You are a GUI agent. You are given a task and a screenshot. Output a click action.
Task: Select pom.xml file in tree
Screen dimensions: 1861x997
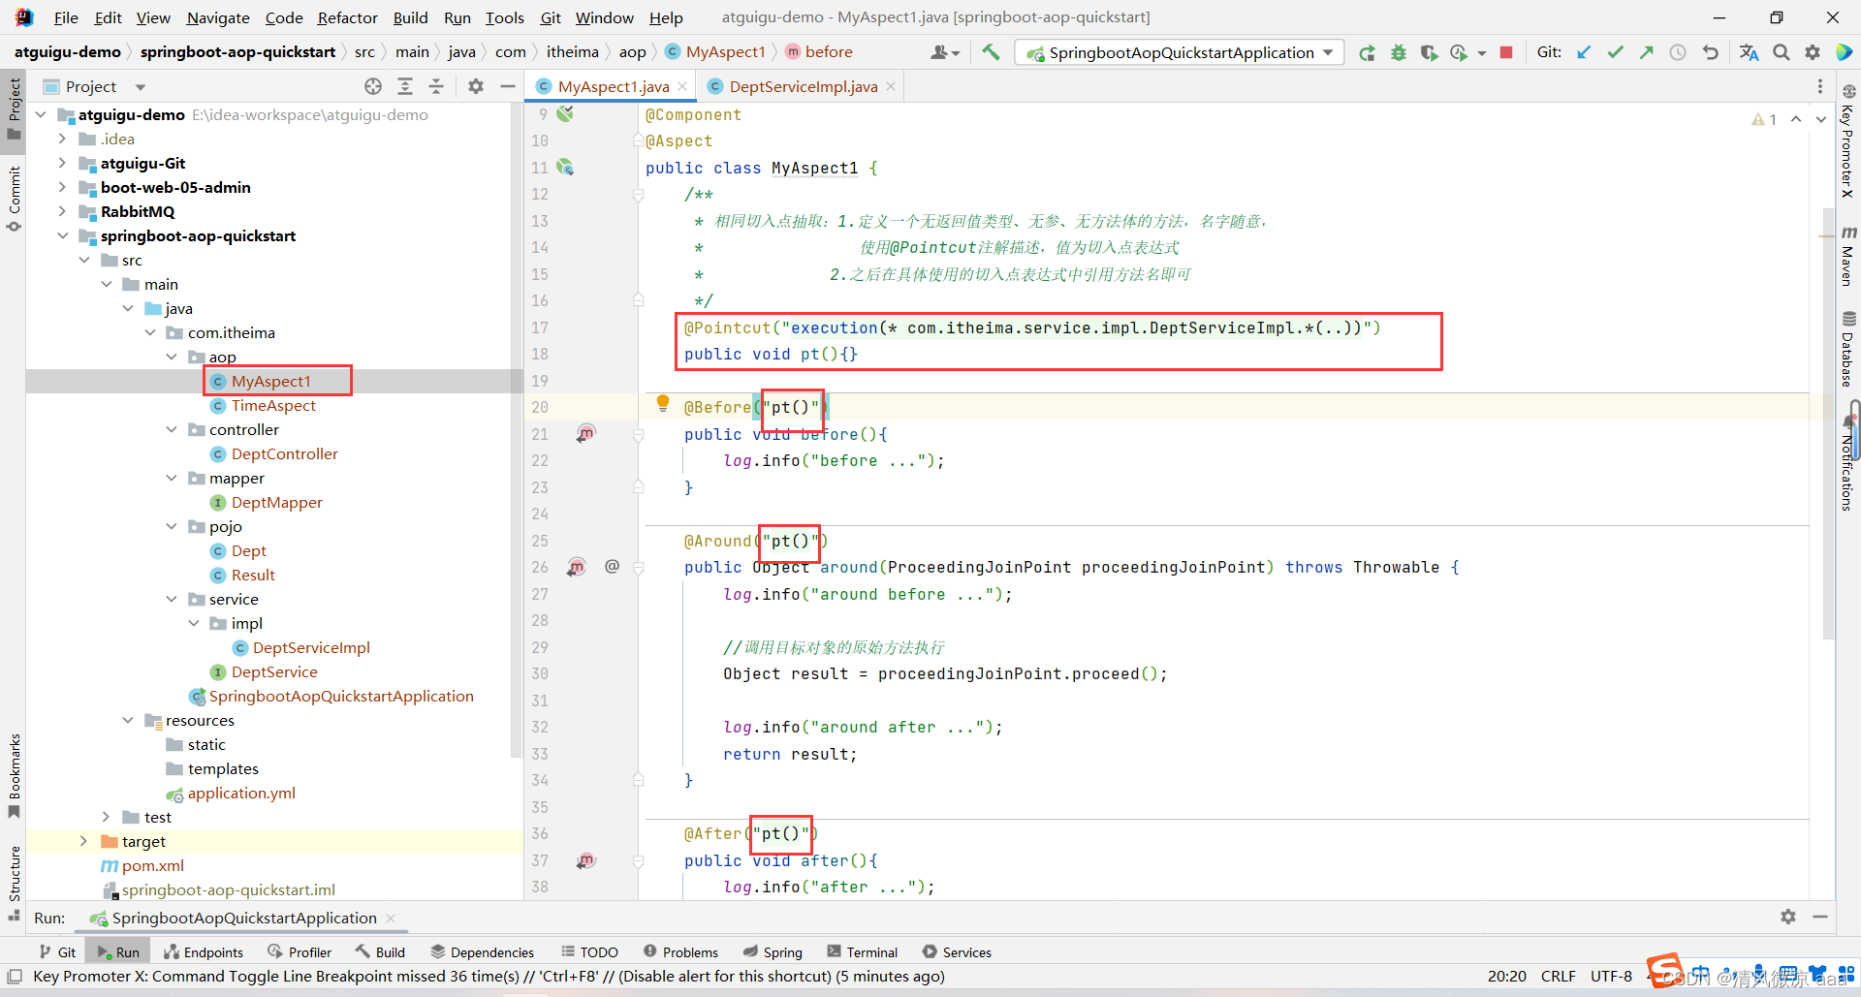pos(152,865)
